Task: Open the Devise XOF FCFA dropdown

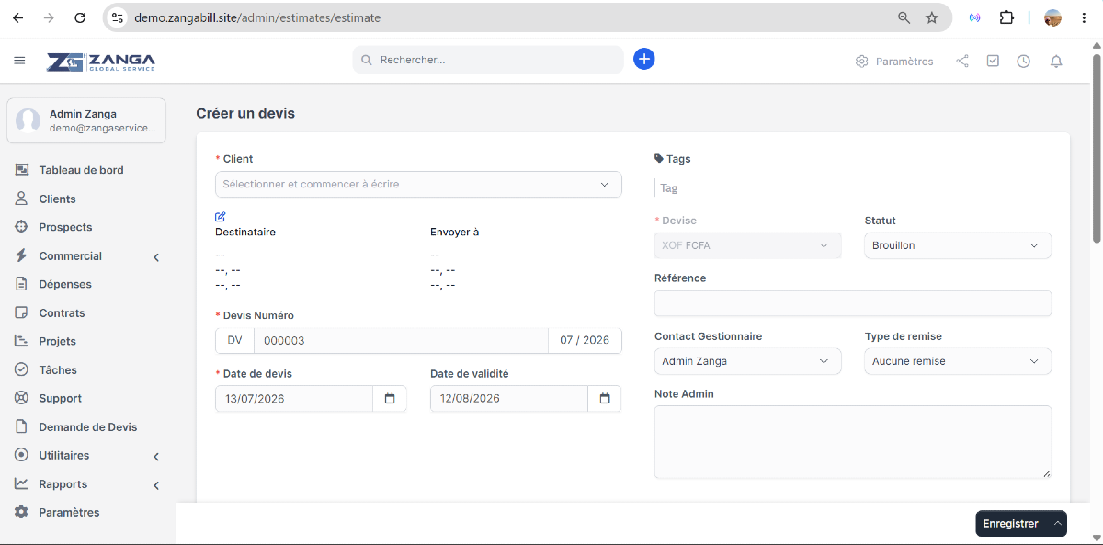Action: point(747,245)
